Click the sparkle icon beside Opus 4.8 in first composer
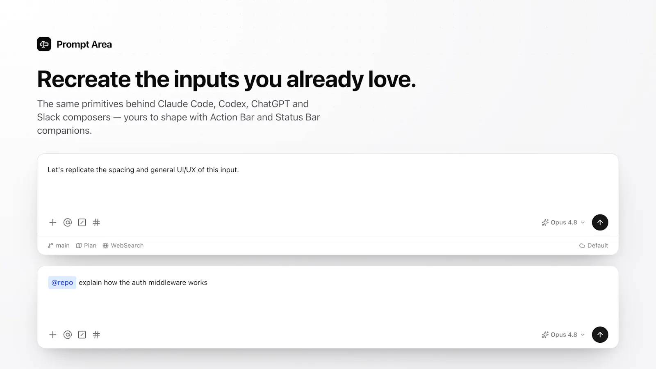Viewport: 656px width, 369px height. tap(545, 223)
